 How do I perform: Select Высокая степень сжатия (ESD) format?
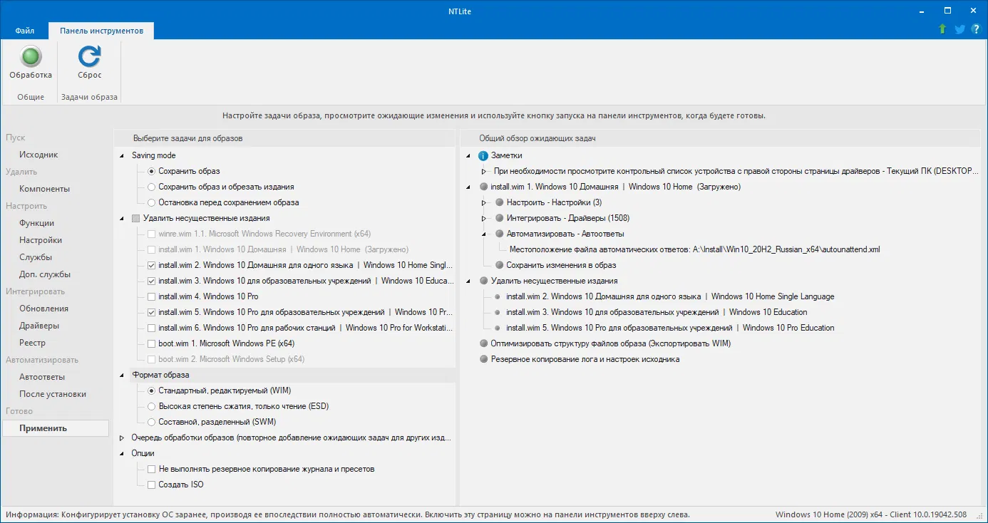pos(151,406)
